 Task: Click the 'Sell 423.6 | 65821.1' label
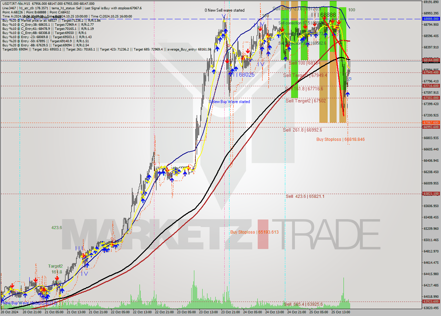305,196
